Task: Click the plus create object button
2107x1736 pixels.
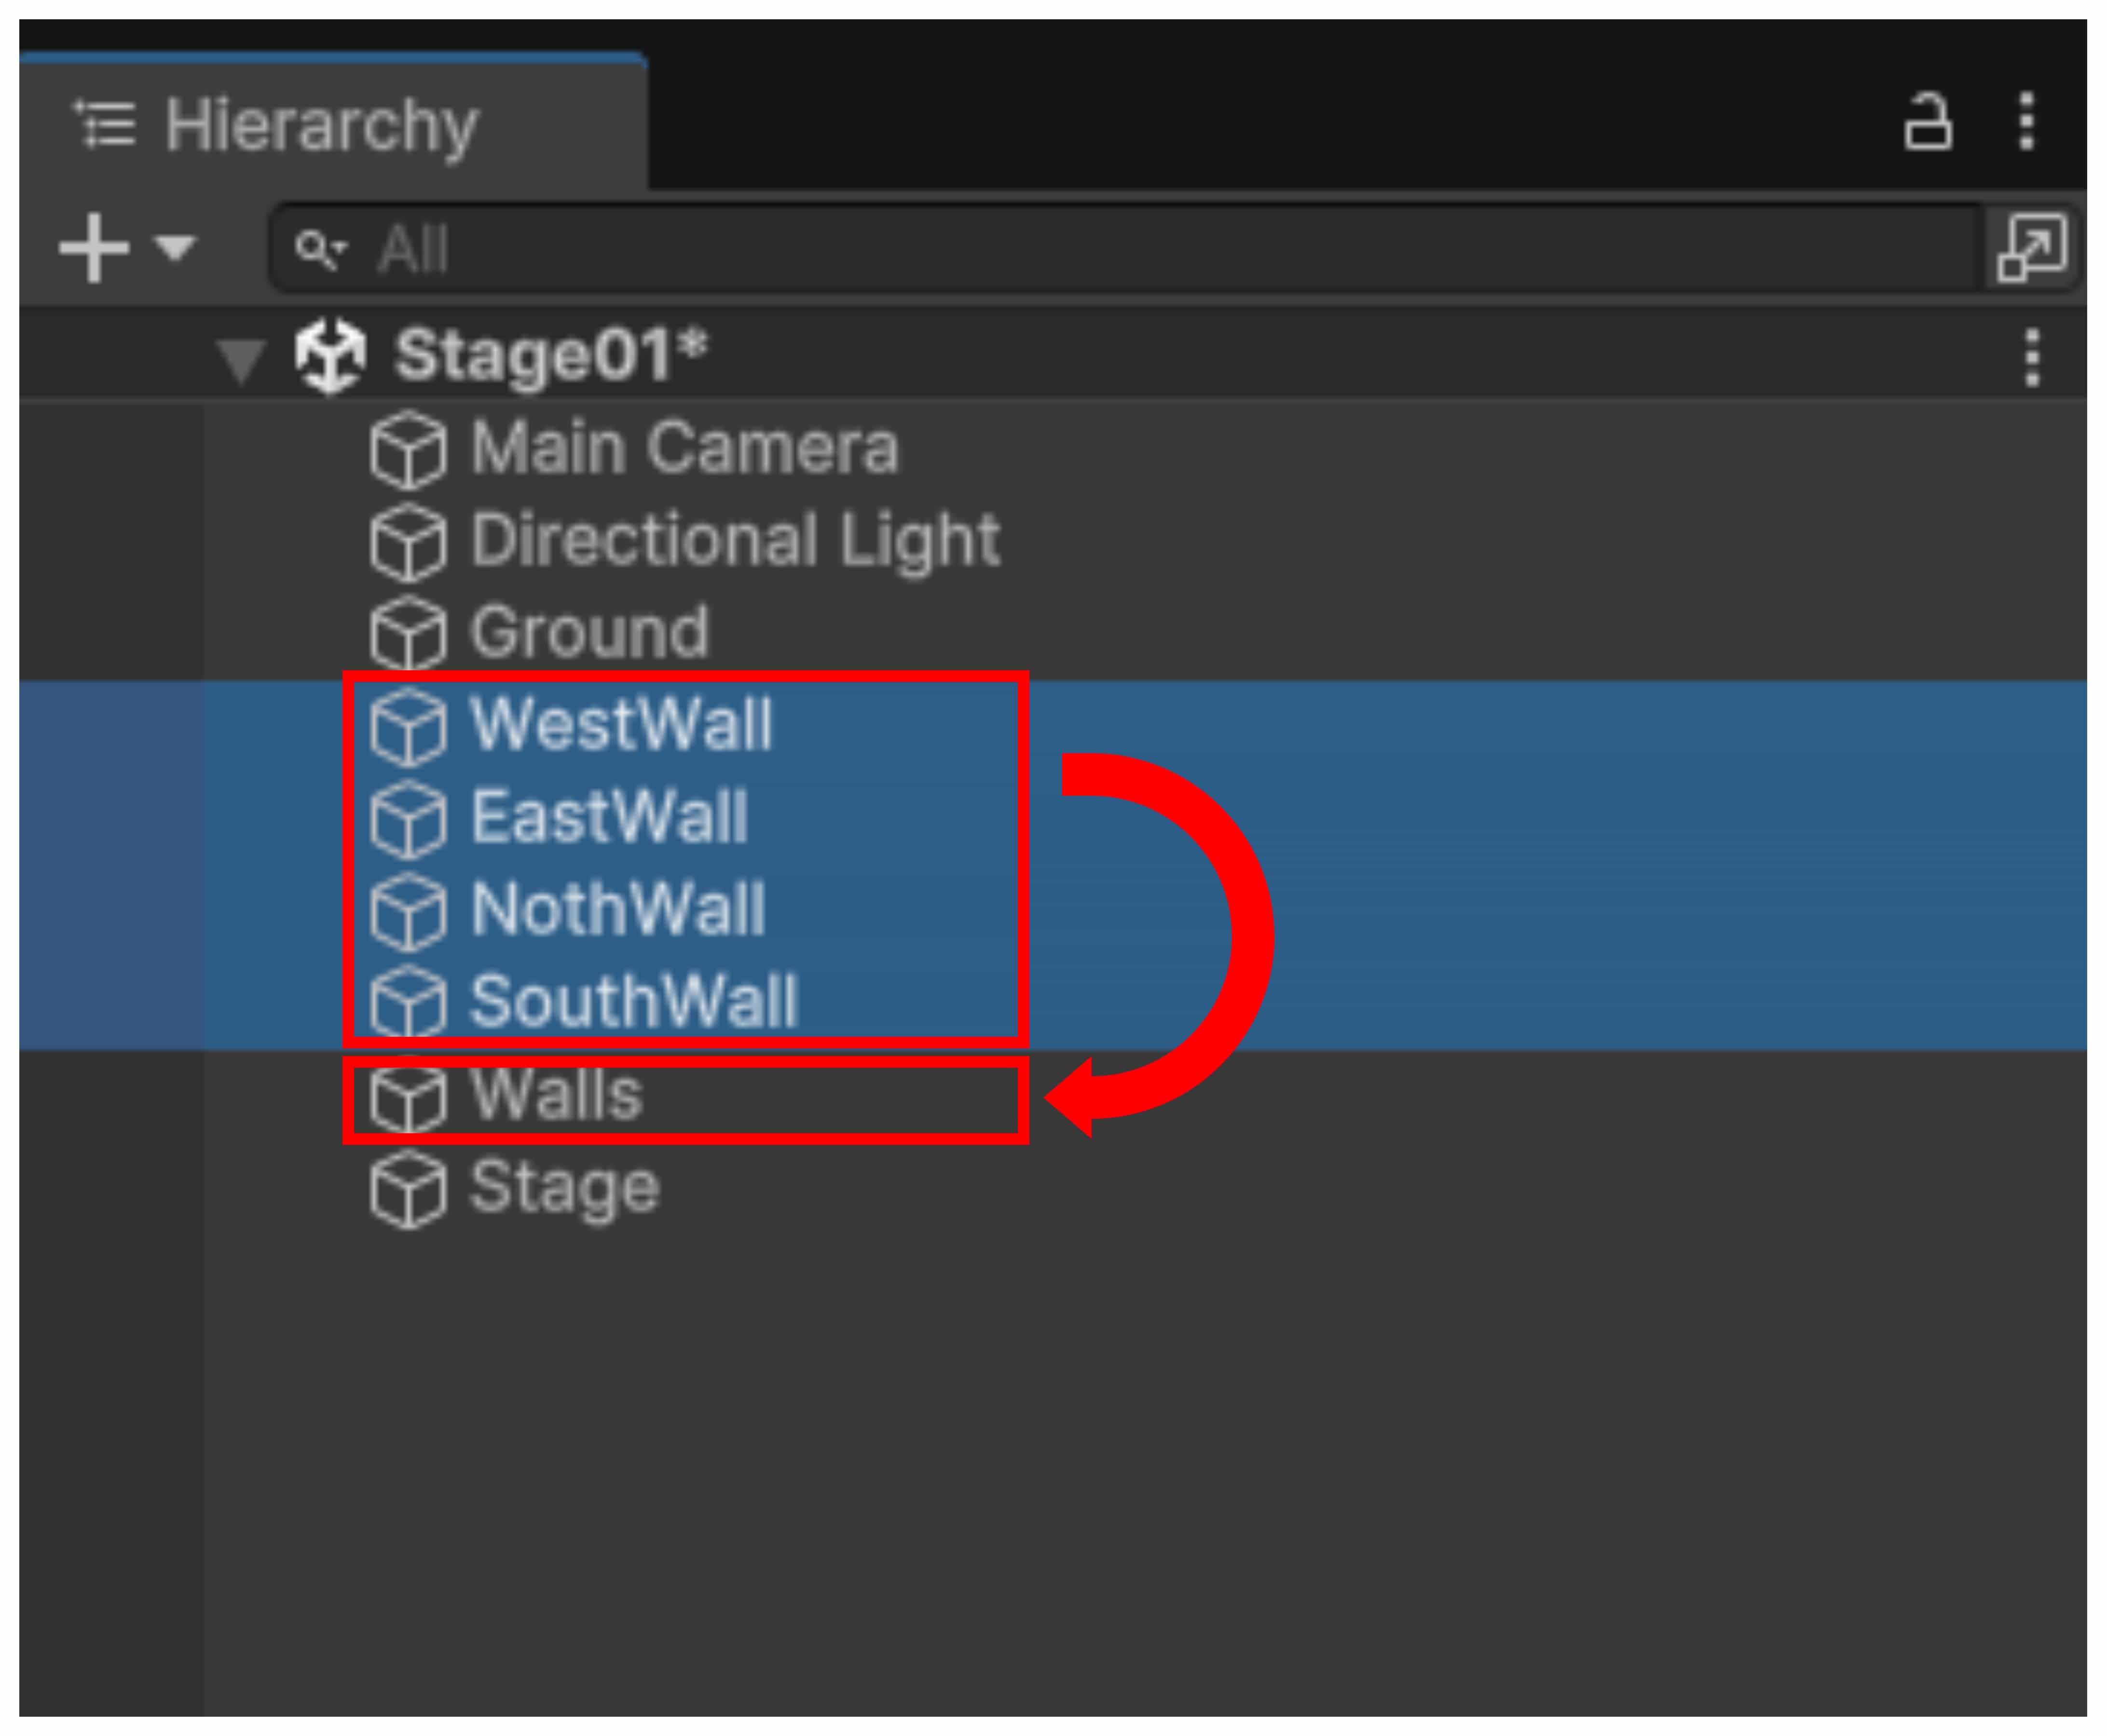Action: click(x=94, y=247)
